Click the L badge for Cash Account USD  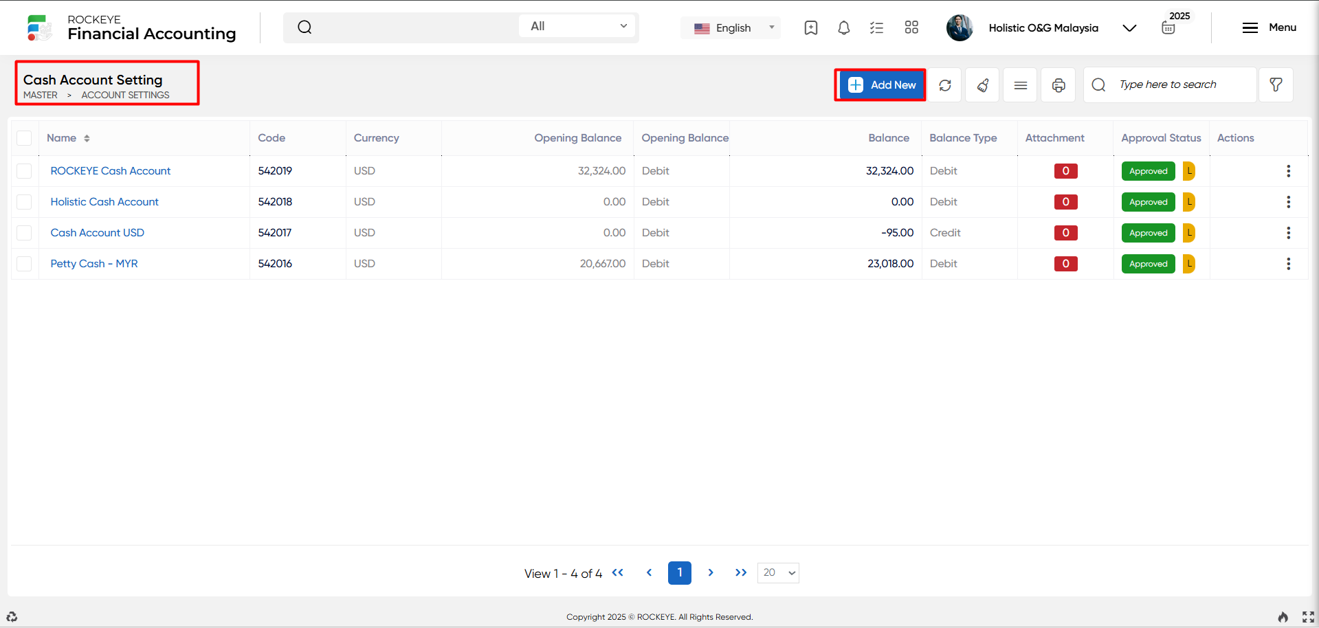pyautogui.click(x=1189, y=233)
